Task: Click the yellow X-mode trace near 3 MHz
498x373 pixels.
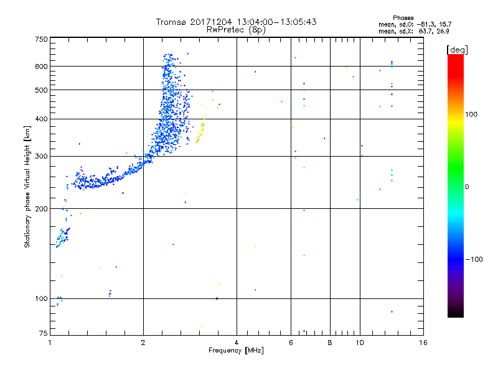Action: tap(201, 129)
